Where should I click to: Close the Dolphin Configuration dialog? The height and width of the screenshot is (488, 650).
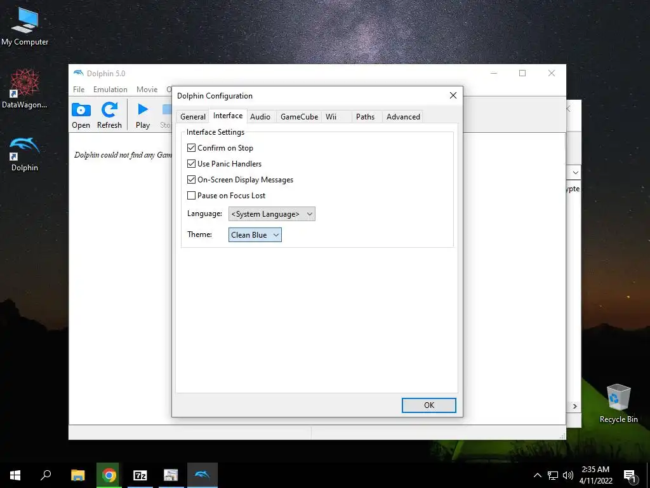pos(453,95)
